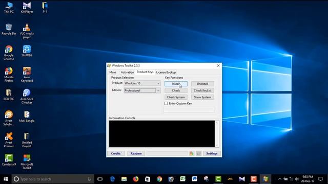
Task: Click the taskbar search box
Action: click(53, 179)
